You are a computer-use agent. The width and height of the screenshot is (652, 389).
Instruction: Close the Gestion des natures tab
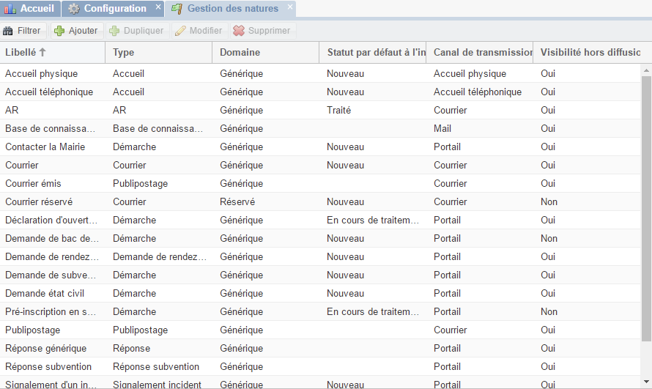click(x=290, y=7)
